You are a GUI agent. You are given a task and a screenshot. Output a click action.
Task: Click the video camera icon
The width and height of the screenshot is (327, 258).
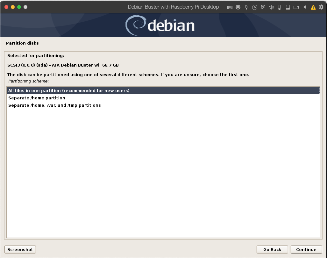296,7
